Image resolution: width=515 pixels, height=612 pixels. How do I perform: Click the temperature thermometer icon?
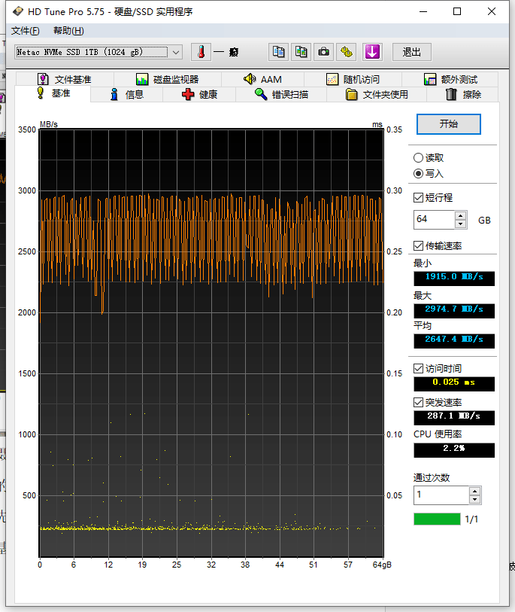201,52
